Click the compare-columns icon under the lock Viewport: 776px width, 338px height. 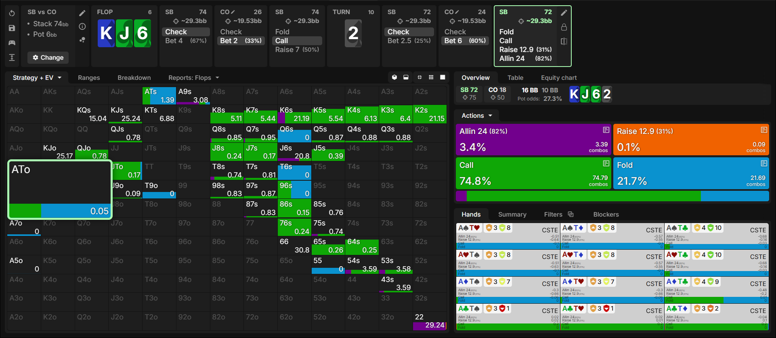tap(564, 41)
